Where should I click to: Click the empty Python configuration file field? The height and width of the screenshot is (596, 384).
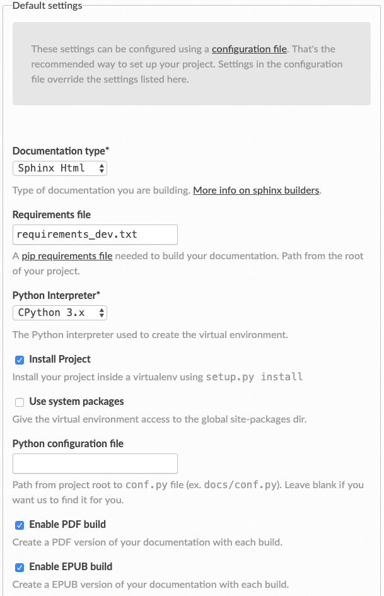95,464
